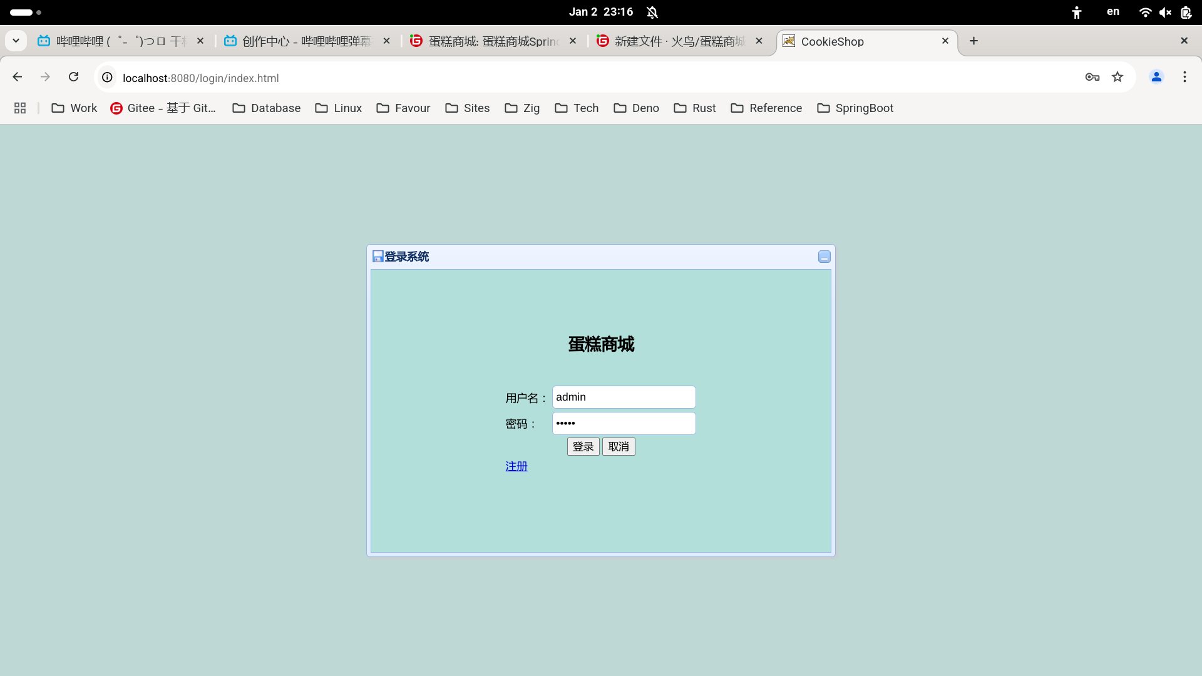Click the disk icon beside 登录系统 title
The height and width of the screenshot is (676, 1202).
[x=377, y=256]
